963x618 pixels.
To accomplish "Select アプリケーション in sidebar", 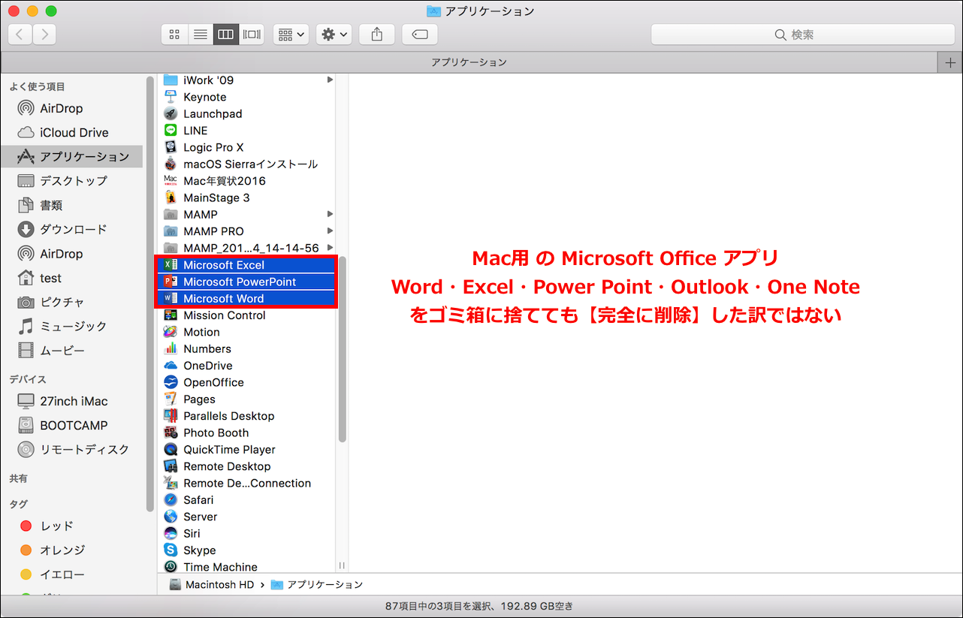I will [72, 156].
